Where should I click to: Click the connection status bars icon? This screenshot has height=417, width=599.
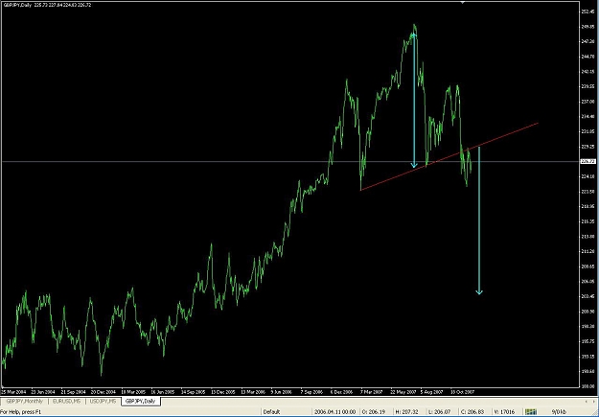click(531, 411)
